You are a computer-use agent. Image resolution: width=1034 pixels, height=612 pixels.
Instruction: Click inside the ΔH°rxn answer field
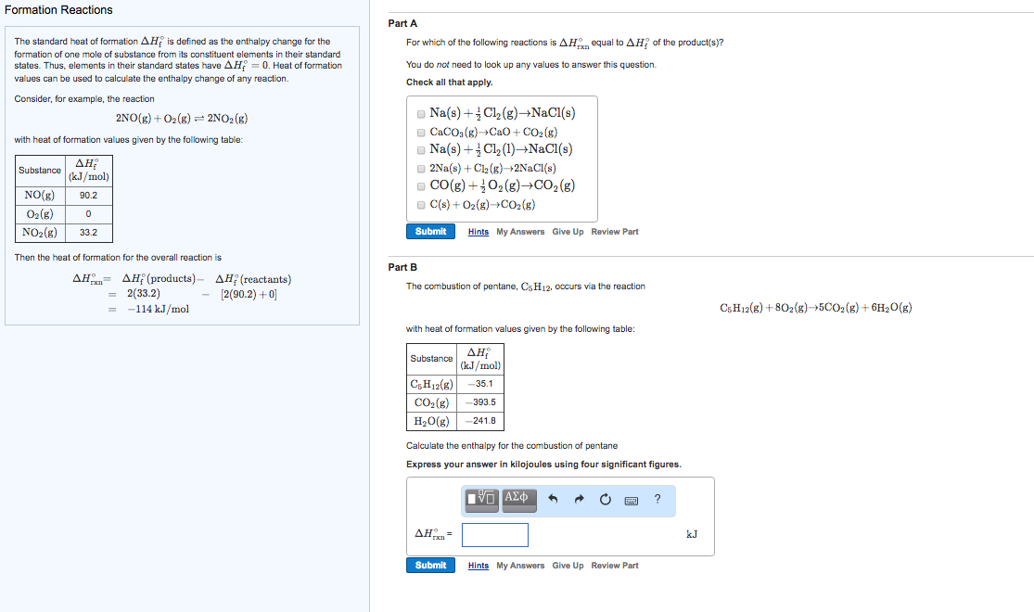click(495, 534)
